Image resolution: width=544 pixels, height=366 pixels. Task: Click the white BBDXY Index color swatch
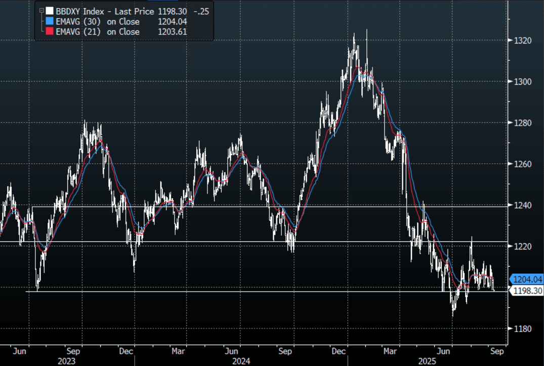pos(49,10)
